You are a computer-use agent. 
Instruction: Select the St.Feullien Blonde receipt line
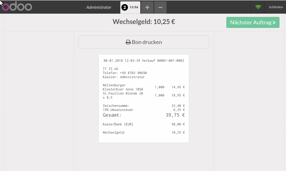coord(144,95)
